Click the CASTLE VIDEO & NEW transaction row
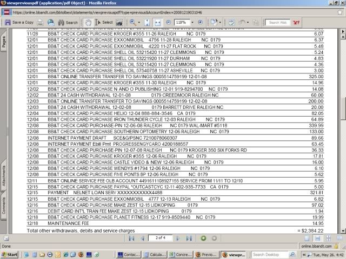This screenshot has width=346, height=259. [x=175, y=162]
